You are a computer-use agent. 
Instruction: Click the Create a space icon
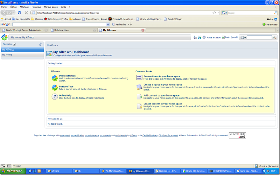[139, 87]
